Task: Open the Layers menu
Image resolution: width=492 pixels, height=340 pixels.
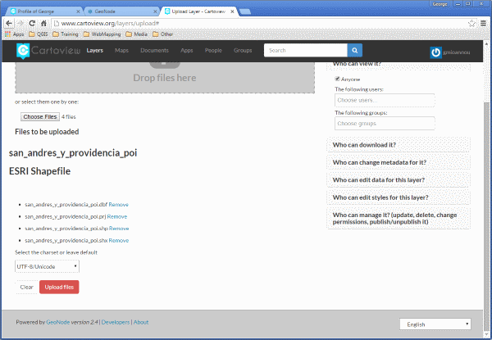Action: click(x=95, y=51)
